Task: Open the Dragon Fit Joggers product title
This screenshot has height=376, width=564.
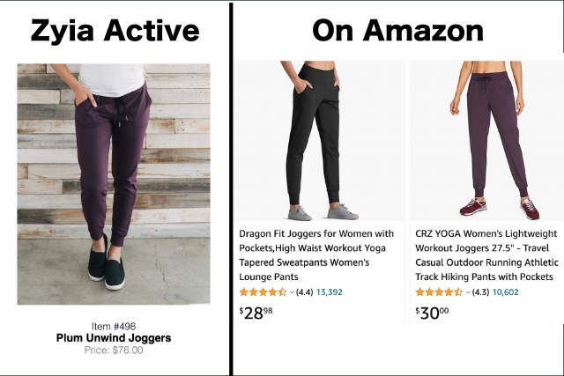Action: click(316, 255)
